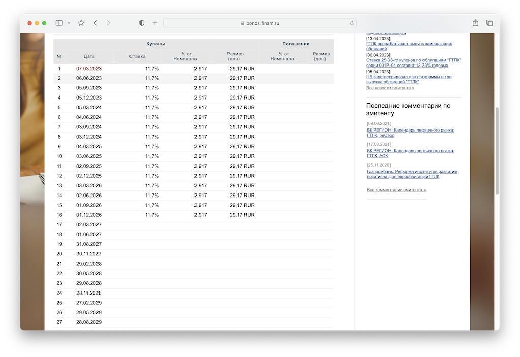Viewport: 520px width, 357px height.
Task: Open 'БК РЕГИОН' comment about ГТЛК, АСК
Action: (410, 153)
